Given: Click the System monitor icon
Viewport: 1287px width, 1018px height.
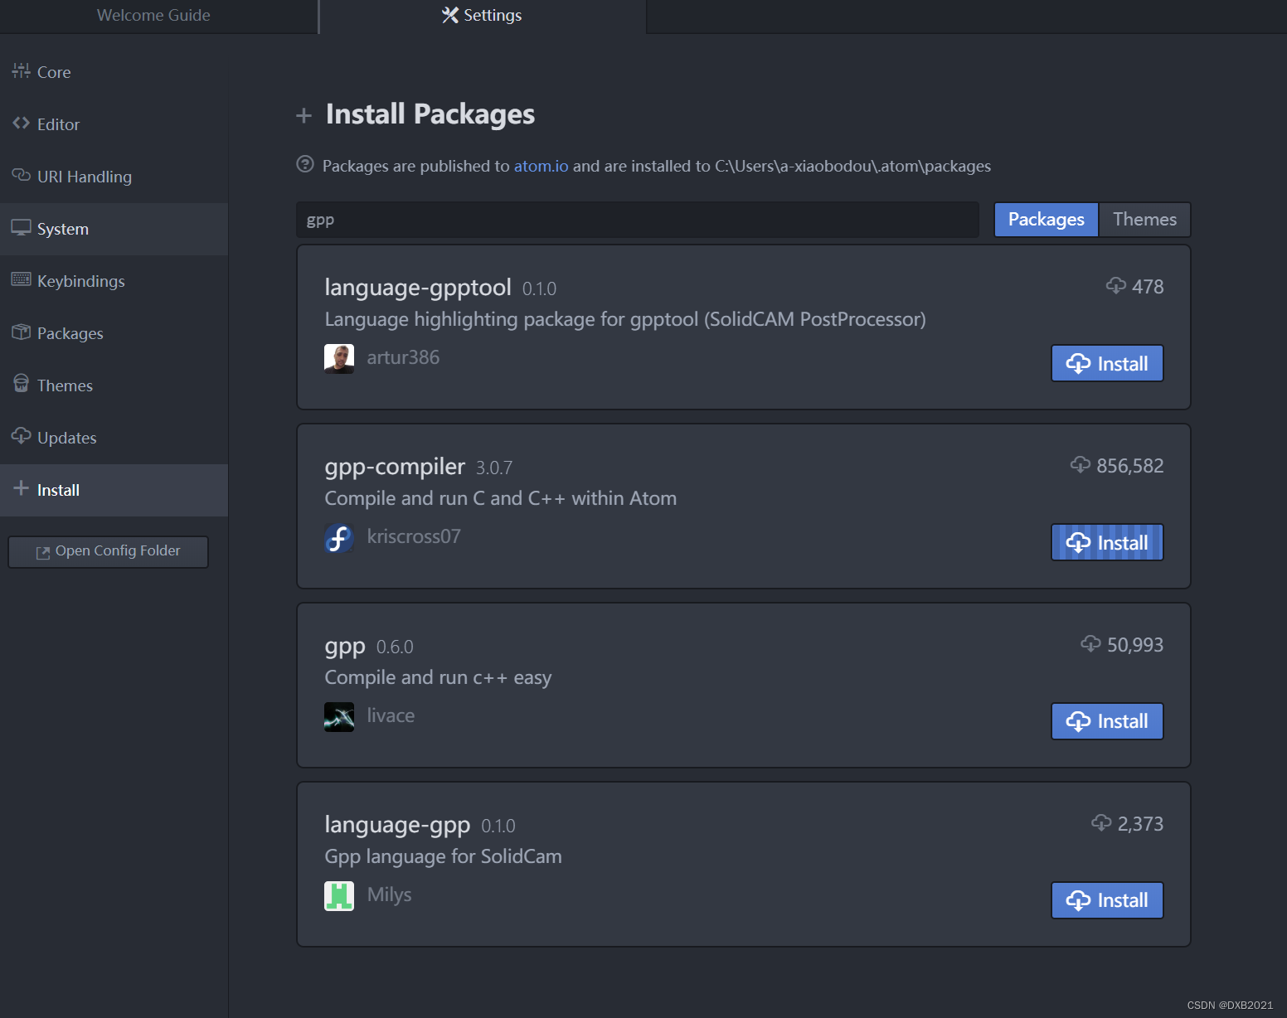Looking at the screenshot, I should pyautogui.click(x=21, y=227).
